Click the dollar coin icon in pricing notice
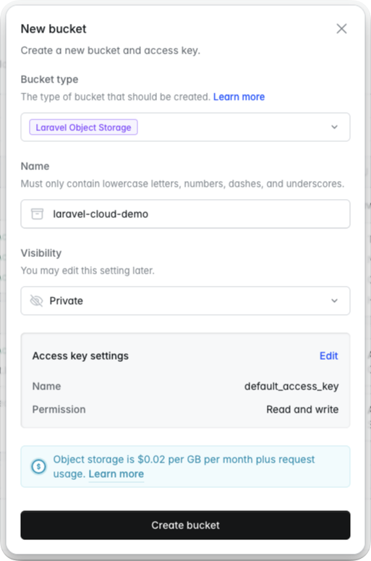The width and height of the screenshot is (371, 561). 38,467
